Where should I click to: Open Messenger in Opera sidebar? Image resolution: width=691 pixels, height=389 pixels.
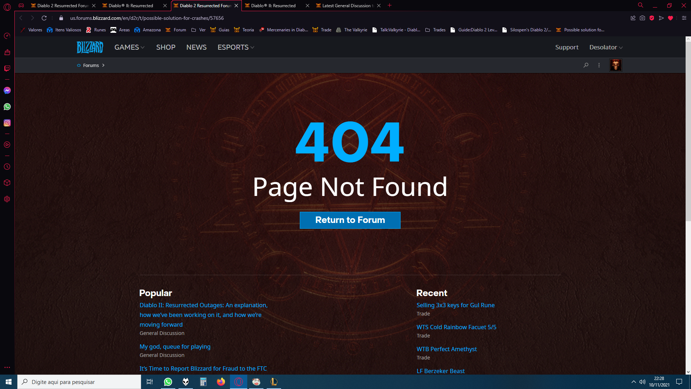[7, 90]
